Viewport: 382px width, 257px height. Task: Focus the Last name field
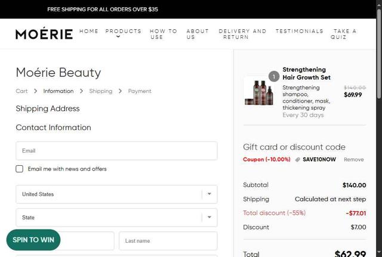(x=168, y=241)
